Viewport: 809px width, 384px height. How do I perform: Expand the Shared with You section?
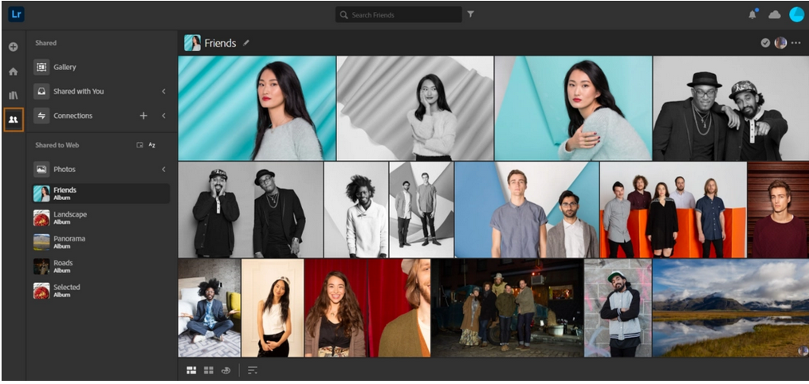[163, 92]
